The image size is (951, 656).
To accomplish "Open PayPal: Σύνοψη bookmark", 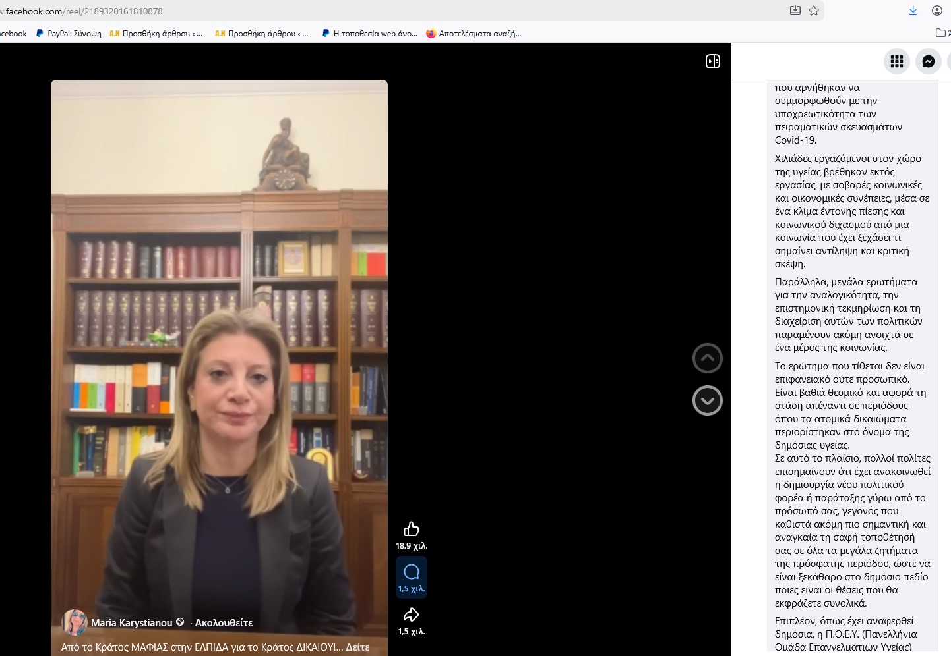I will pyautogui.click(x=69, y=34).
